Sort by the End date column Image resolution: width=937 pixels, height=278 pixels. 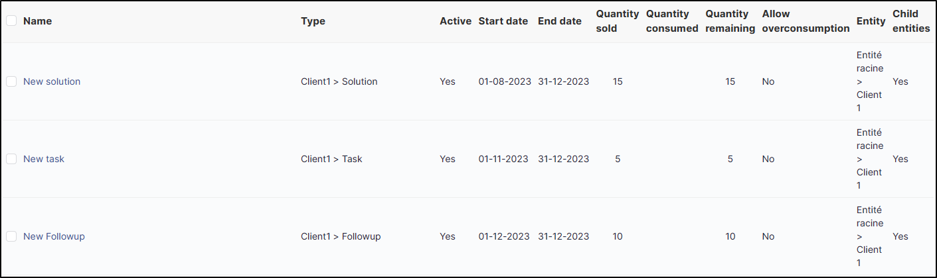(x=559, y=21)
